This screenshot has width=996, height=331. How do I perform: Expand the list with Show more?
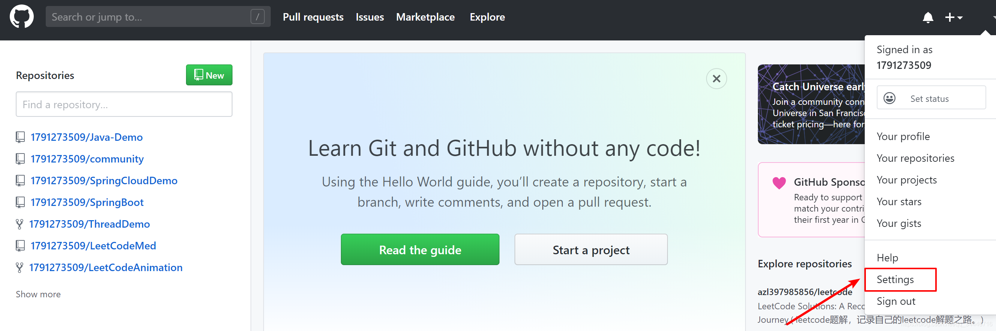38,294
